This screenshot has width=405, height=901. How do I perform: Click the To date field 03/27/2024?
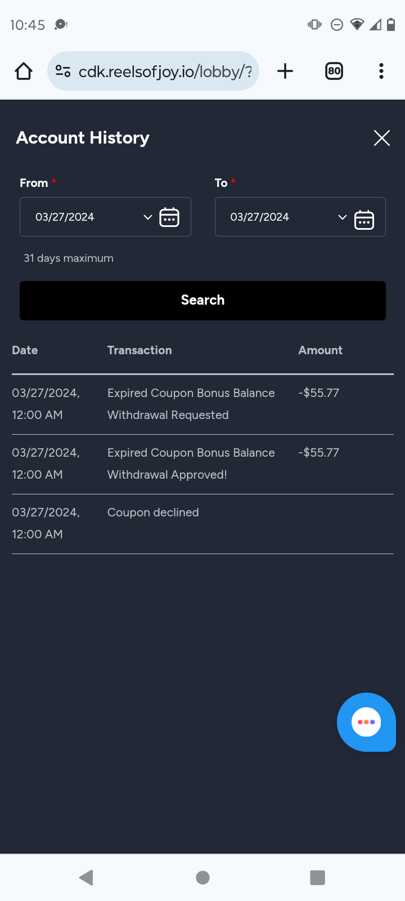pos(260,217)
